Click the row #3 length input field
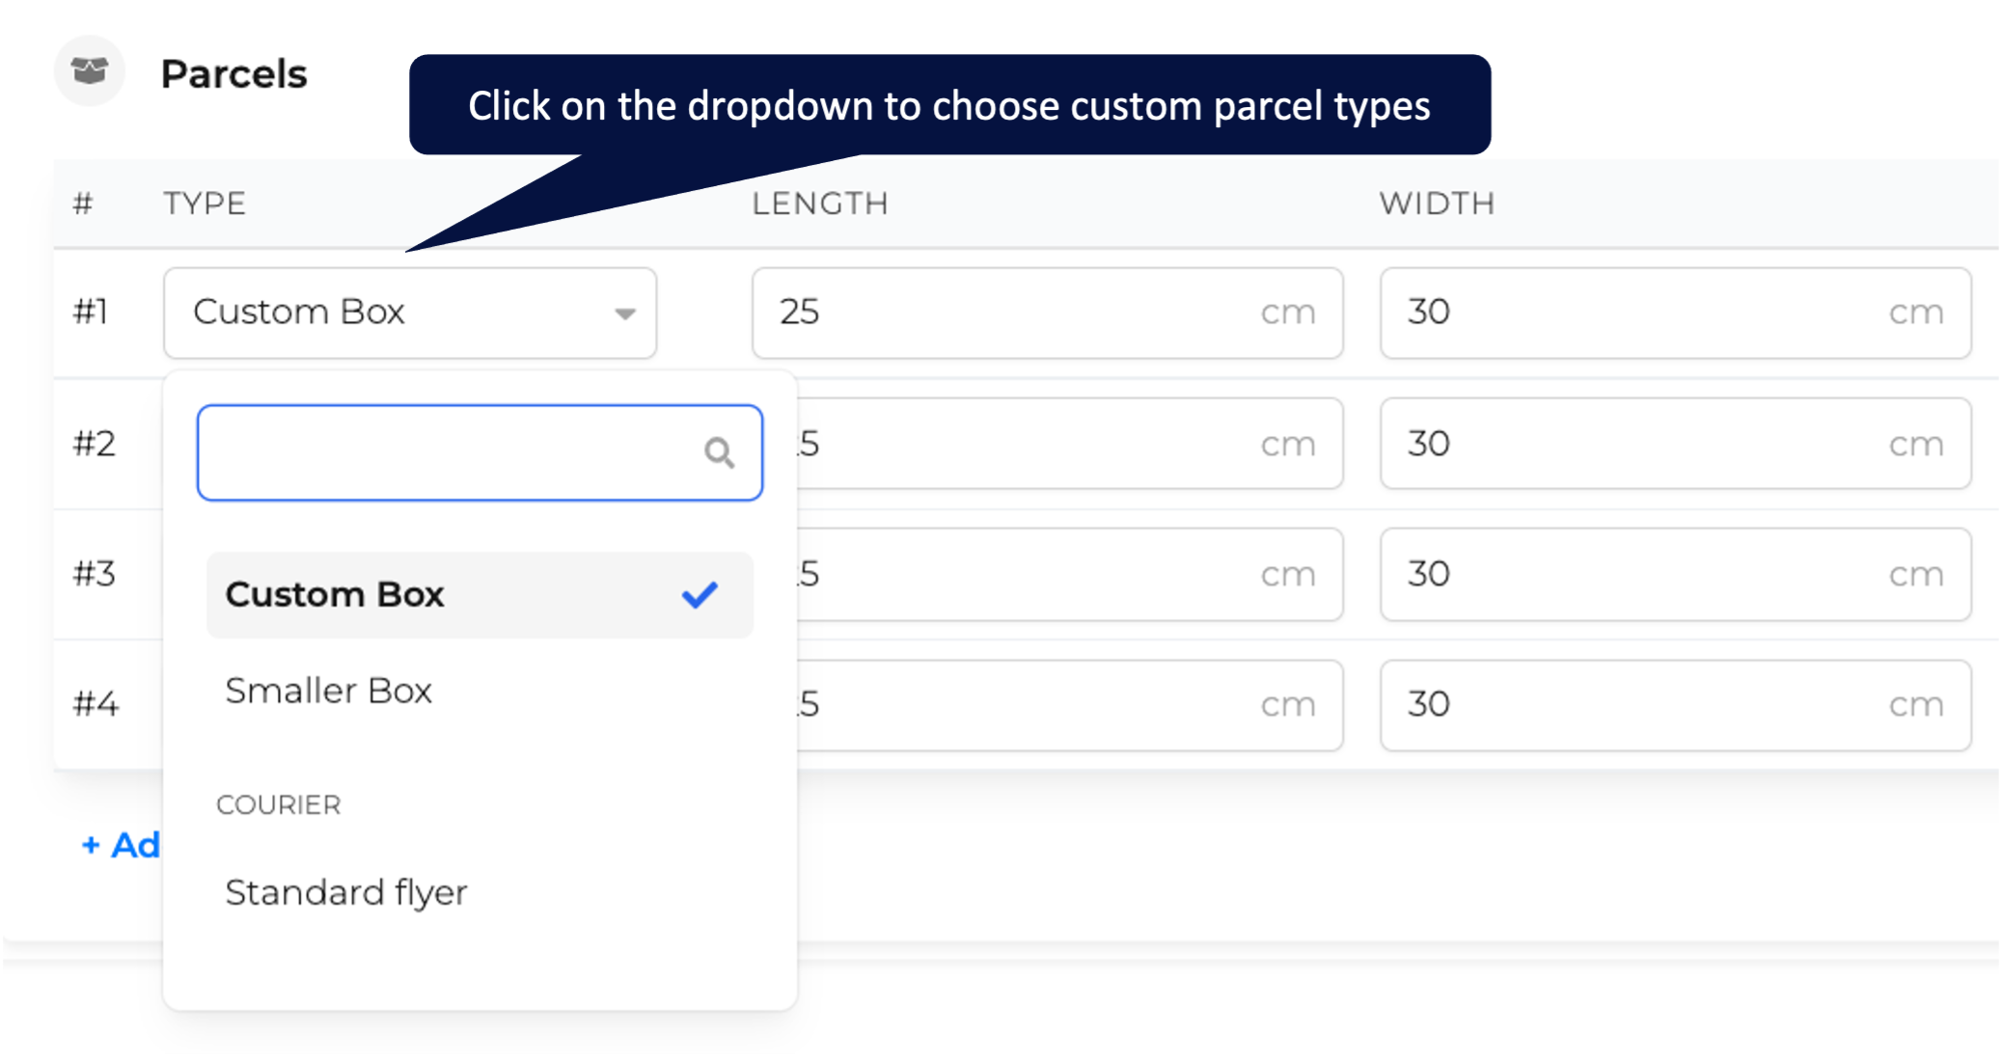The image size is (2003, 1061). point(1069,574)
